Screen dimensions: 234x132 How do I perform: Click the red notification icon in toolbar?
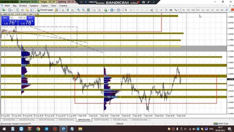pos(232,10)
